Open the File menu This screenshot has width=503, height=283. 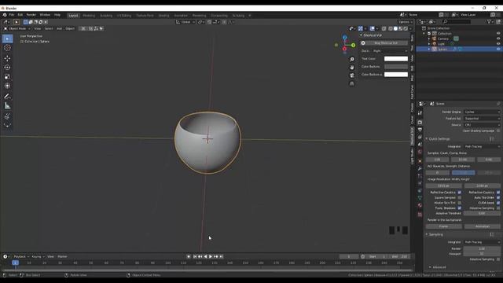coord(12,15)
